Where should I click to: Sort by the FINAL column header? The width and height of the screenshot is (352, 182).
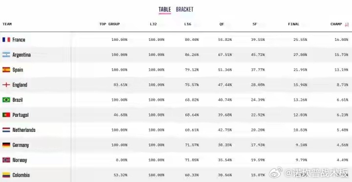(x=294, y=24)
